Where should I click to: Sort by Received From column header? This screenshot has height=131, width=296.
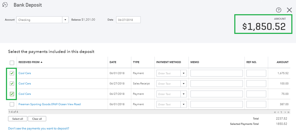(x=30, y=62)
